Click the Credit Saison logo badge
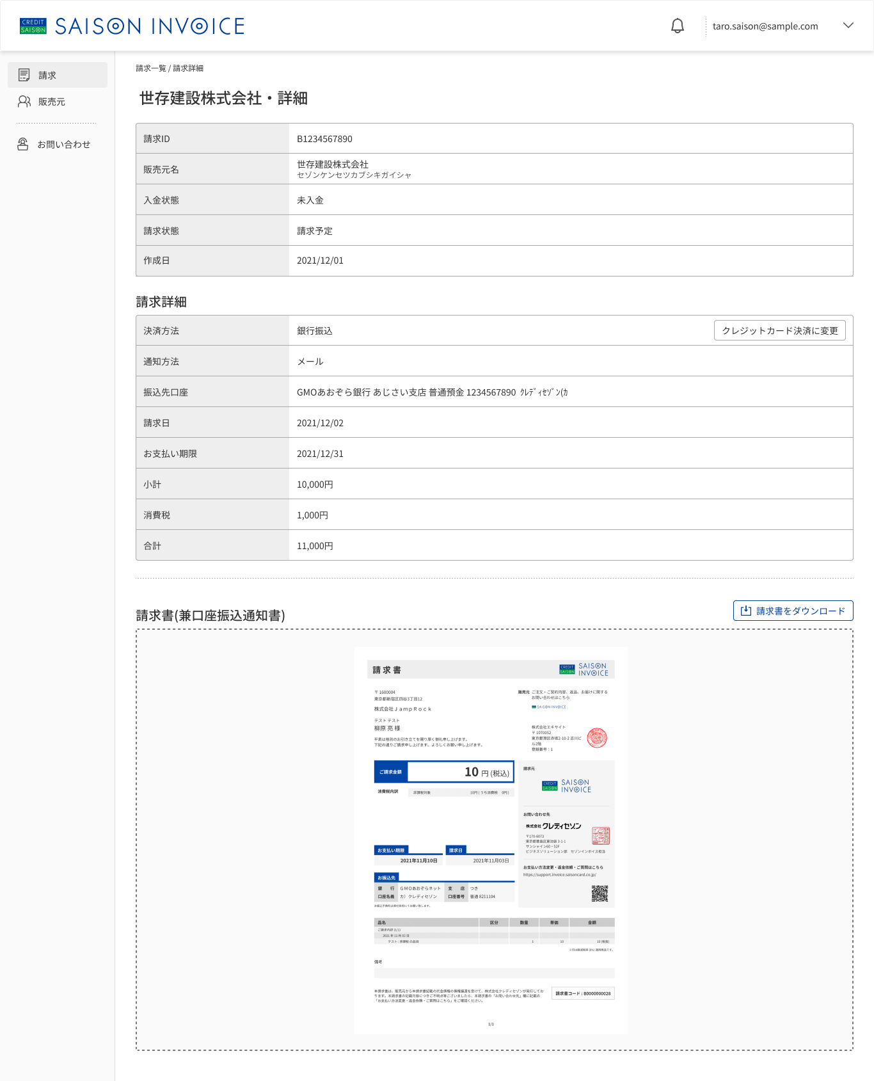This screenshot has height=1081, width=874. point(33,26)
